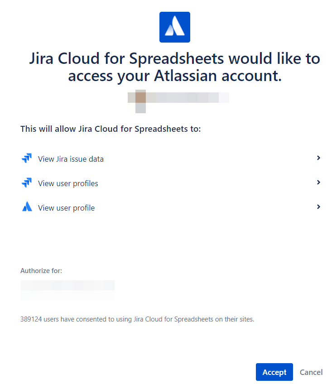Click the View user profiles label

(68, 183)
